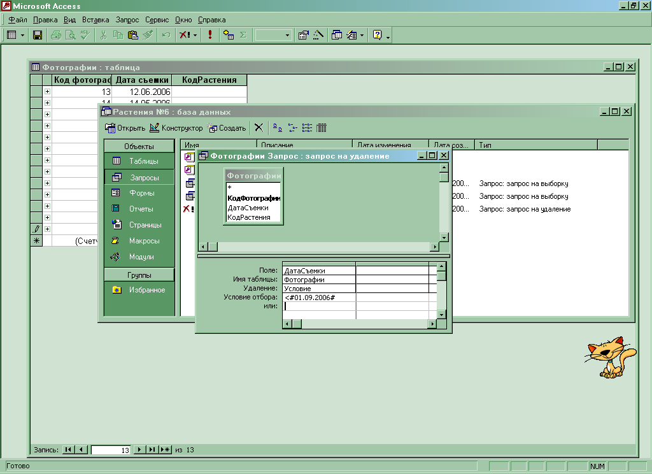Click the Spelling check icon
Viewport: 652px width, 474px height.
click(x=85, y=35)
